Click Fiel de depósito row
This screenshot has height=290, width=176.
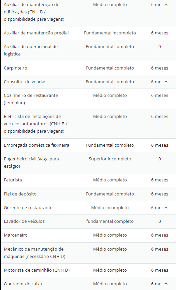click(x=89, y=194)
